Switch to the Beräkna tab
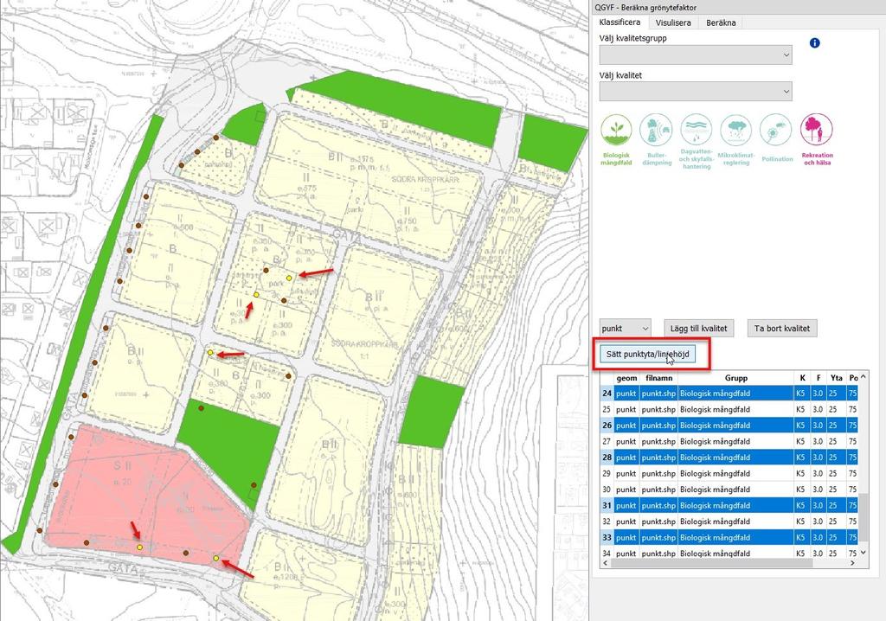 [721, 23]
